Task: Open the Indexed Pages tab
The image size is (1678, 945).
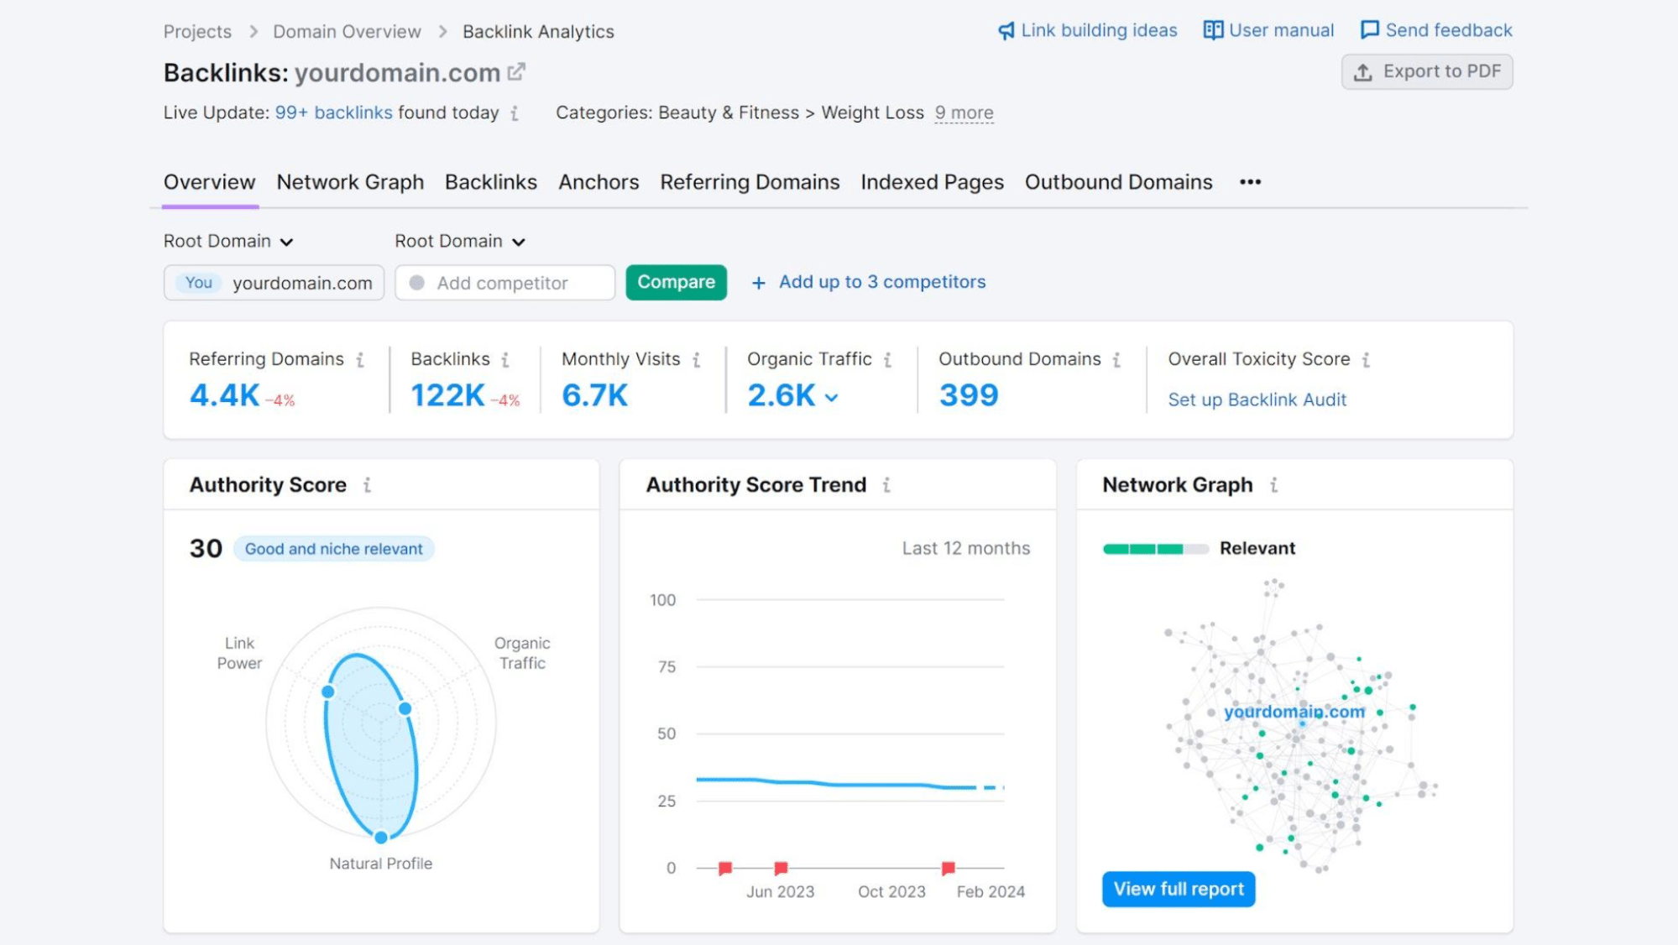Action: (932, 182)
